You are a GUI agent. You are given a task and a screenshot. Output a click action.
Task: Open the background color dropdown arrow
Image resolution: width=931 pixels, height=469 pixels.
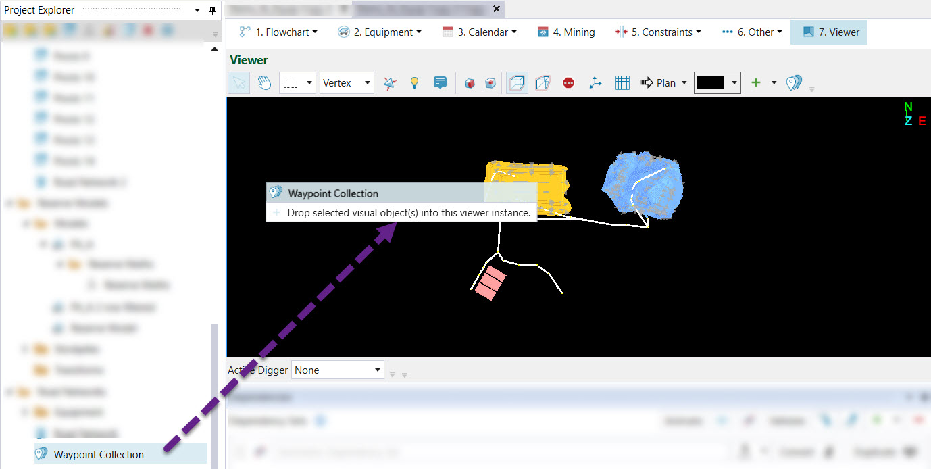click(x=734, y=82)
